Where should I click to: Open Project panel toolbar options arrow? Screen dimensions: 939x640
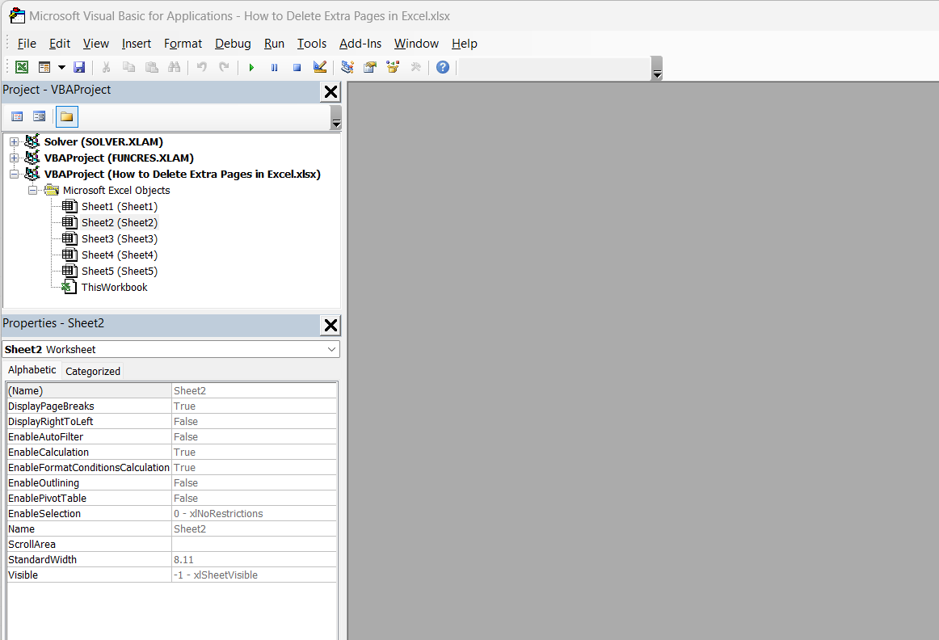(336, 118)
